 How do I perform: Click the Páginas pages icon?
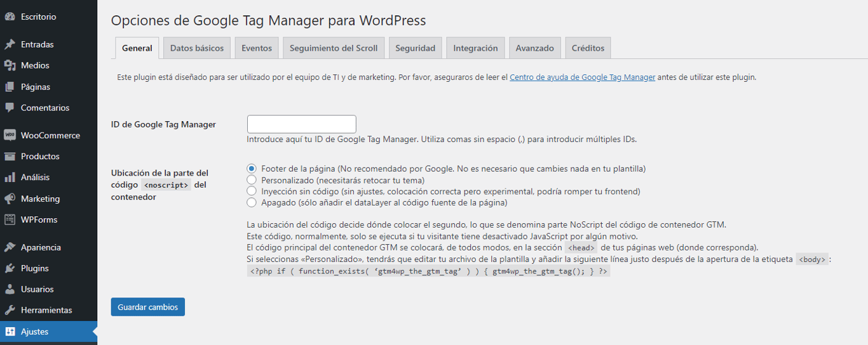[10, 87]
